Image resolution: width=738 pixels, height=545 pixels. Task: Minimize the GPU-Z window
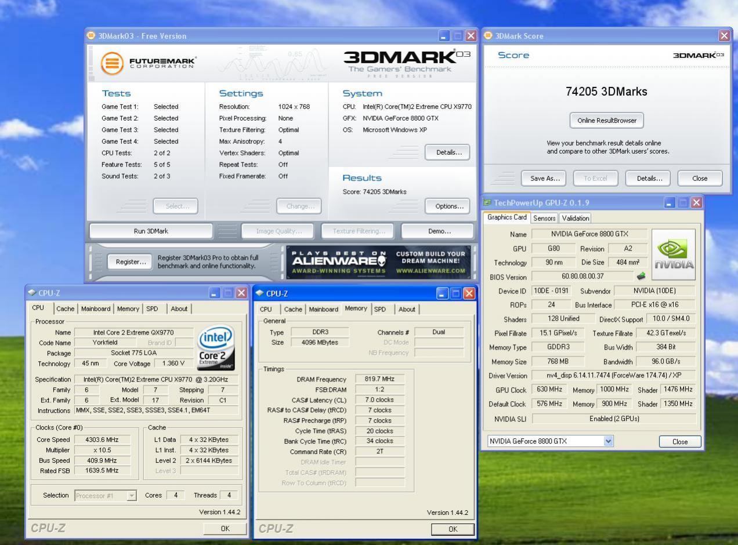pyautogui.click(x=670, y=202)
